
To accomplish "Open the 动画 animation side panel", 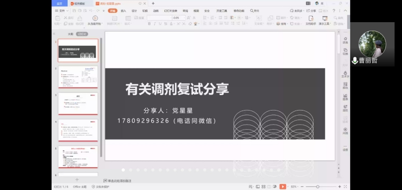I will pos(345,40).
